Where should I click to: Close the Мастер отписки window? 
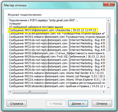[109, 4]
